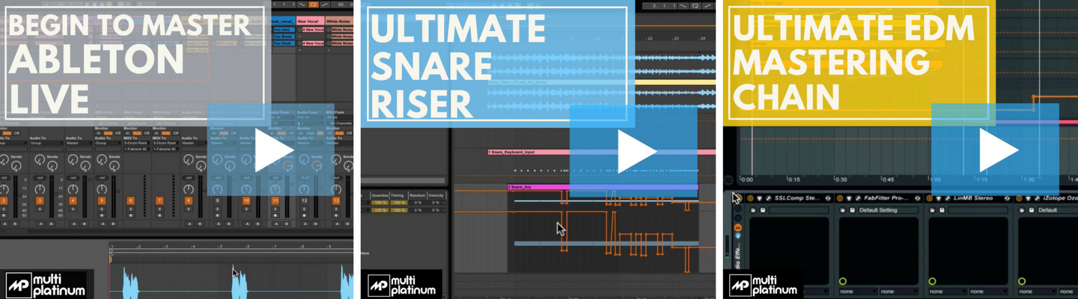Image resolution: width=1078 pixels, height=299 pixels.
Task: Click the save preset icon on LinMB Stereo
Action: click(x=942, y=210)
